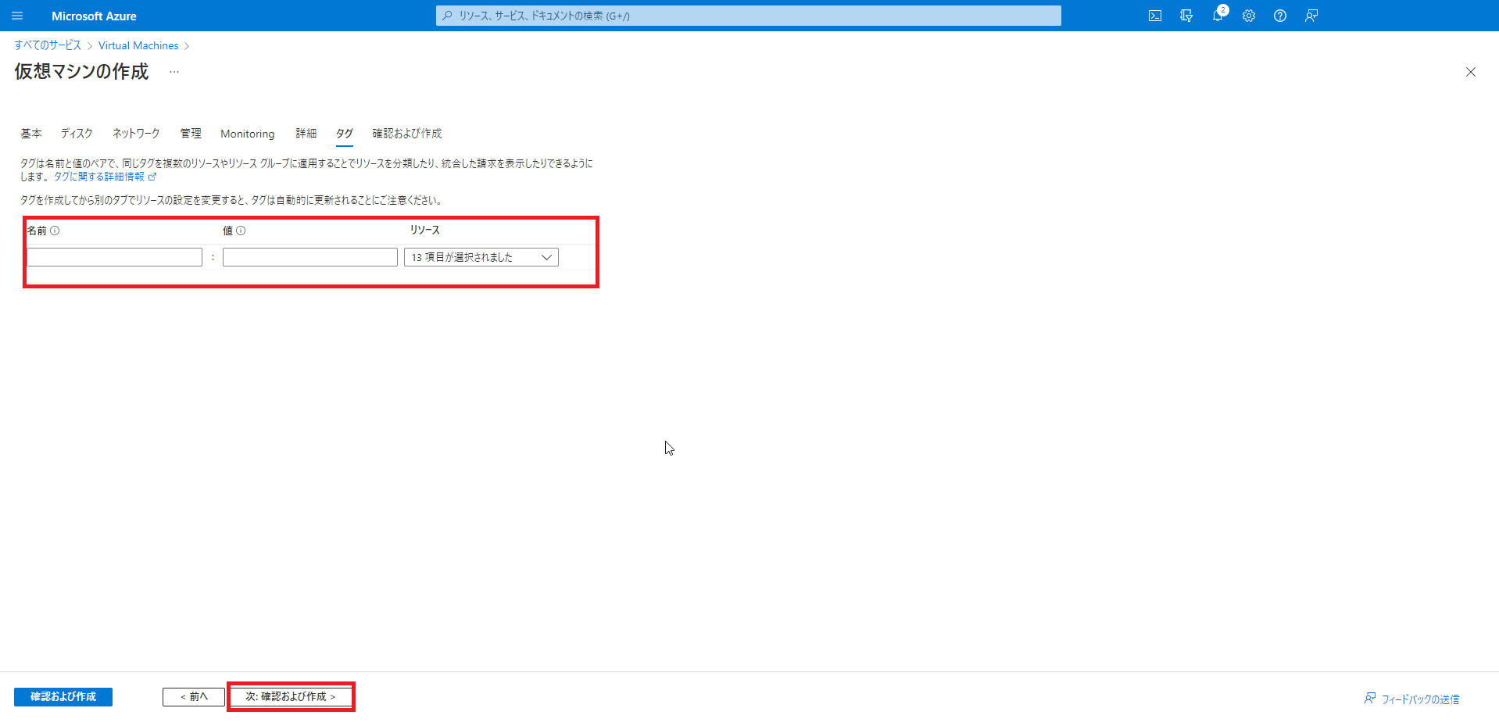Expand the リソース dropdown showing 13 項目
Image resolution: width=1499 pixels, height=726 pixels.
481,257
